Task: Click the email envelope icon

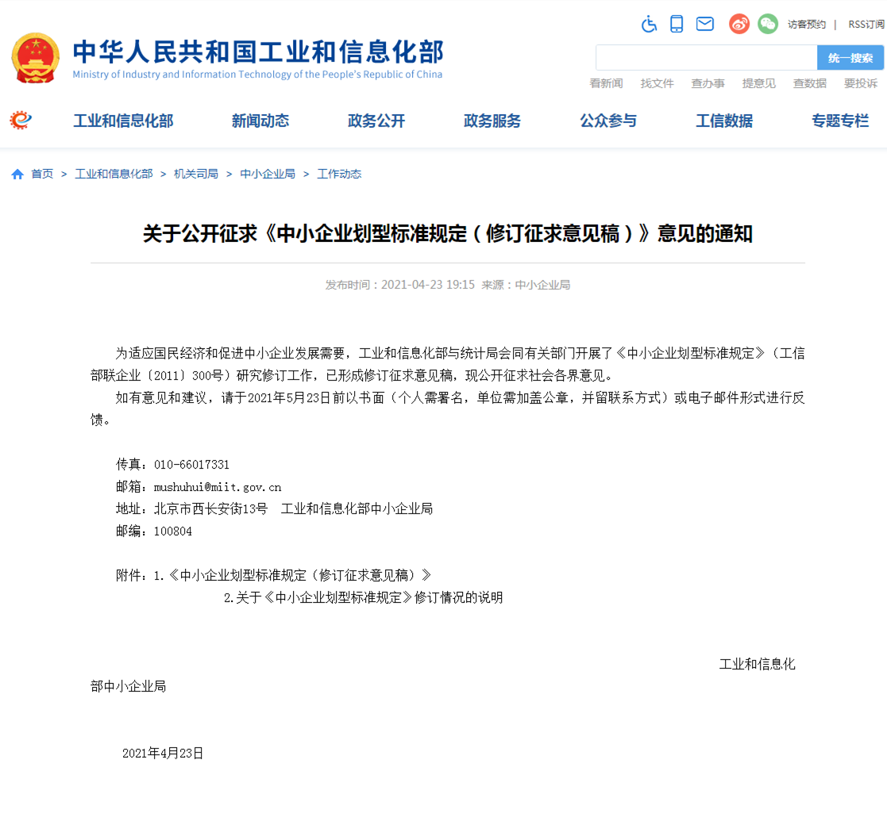Action: click(705, 24)
